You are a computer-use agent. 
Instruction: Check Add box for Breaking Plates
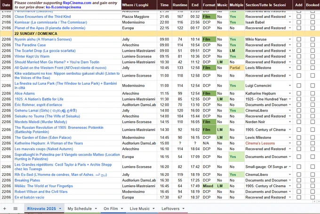[299, 180]
